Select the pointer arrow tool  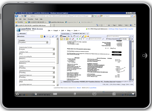coord(72,36)
